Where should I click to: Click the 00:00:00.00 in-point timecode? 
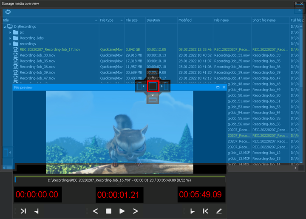coord(38,194)
